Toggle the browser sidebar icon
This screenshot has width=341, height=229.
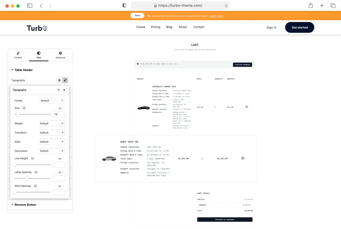30,5
